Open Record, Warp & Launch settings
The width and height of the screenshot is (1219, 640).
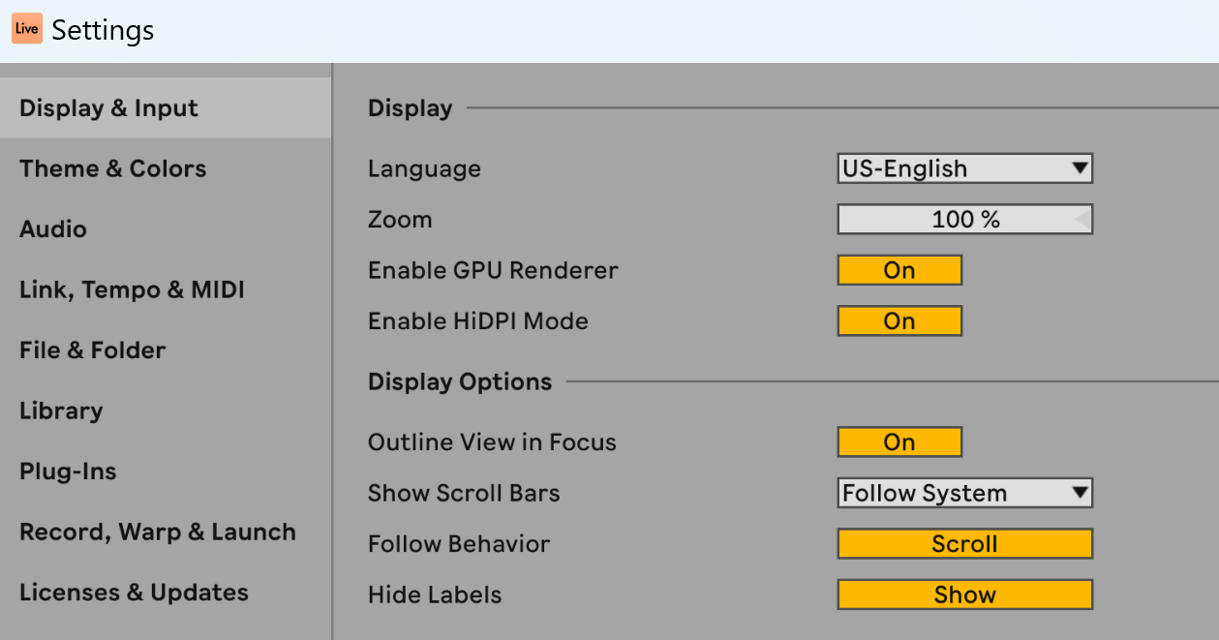(x=157, y=532)
